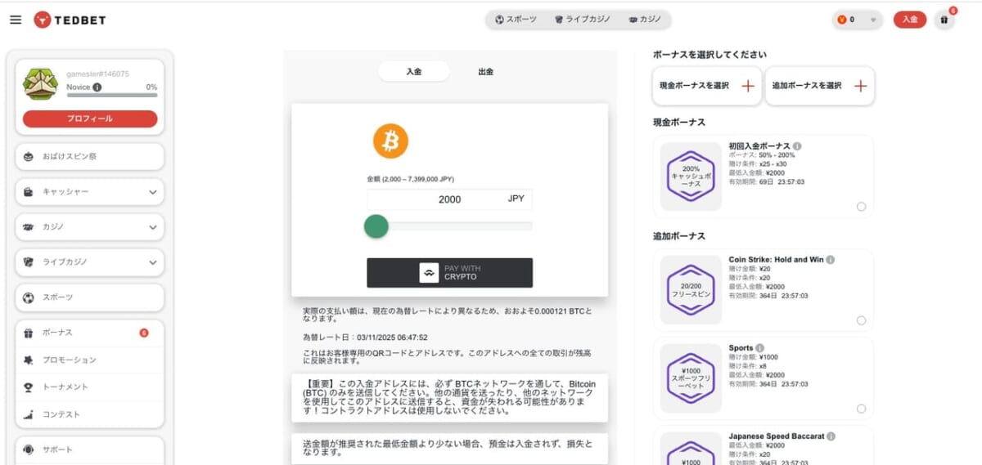Click the amount input field showing 2000
Viewport: 982px width, 465px height.
(x=449, y=199)
